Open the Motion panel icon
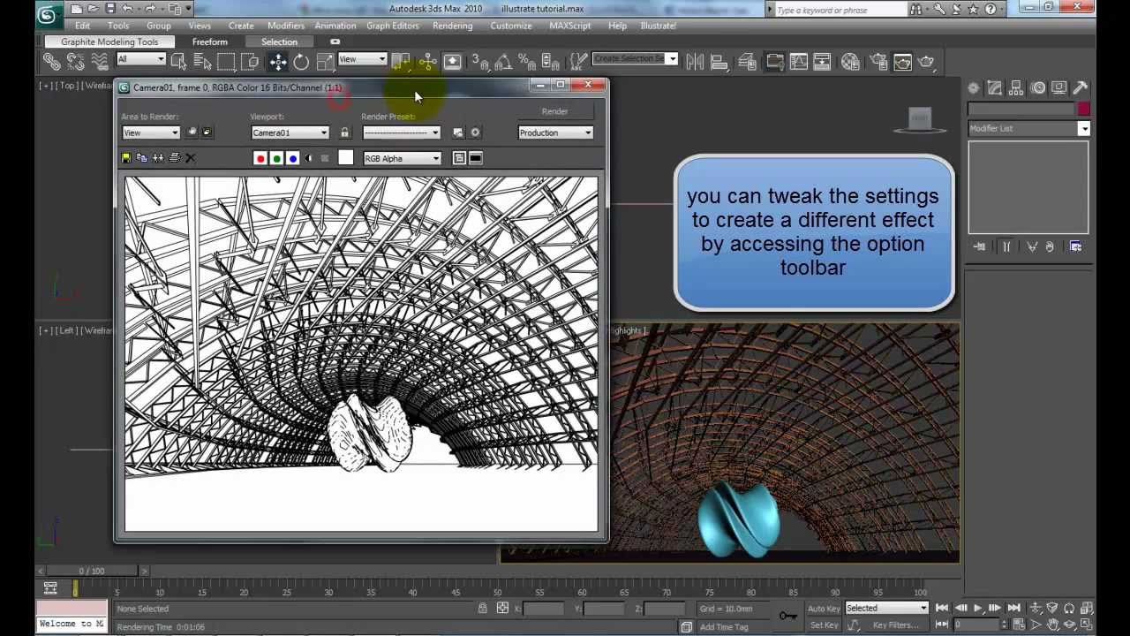The height and width of the screenshot is (636, 1130). coord(1038,87)
